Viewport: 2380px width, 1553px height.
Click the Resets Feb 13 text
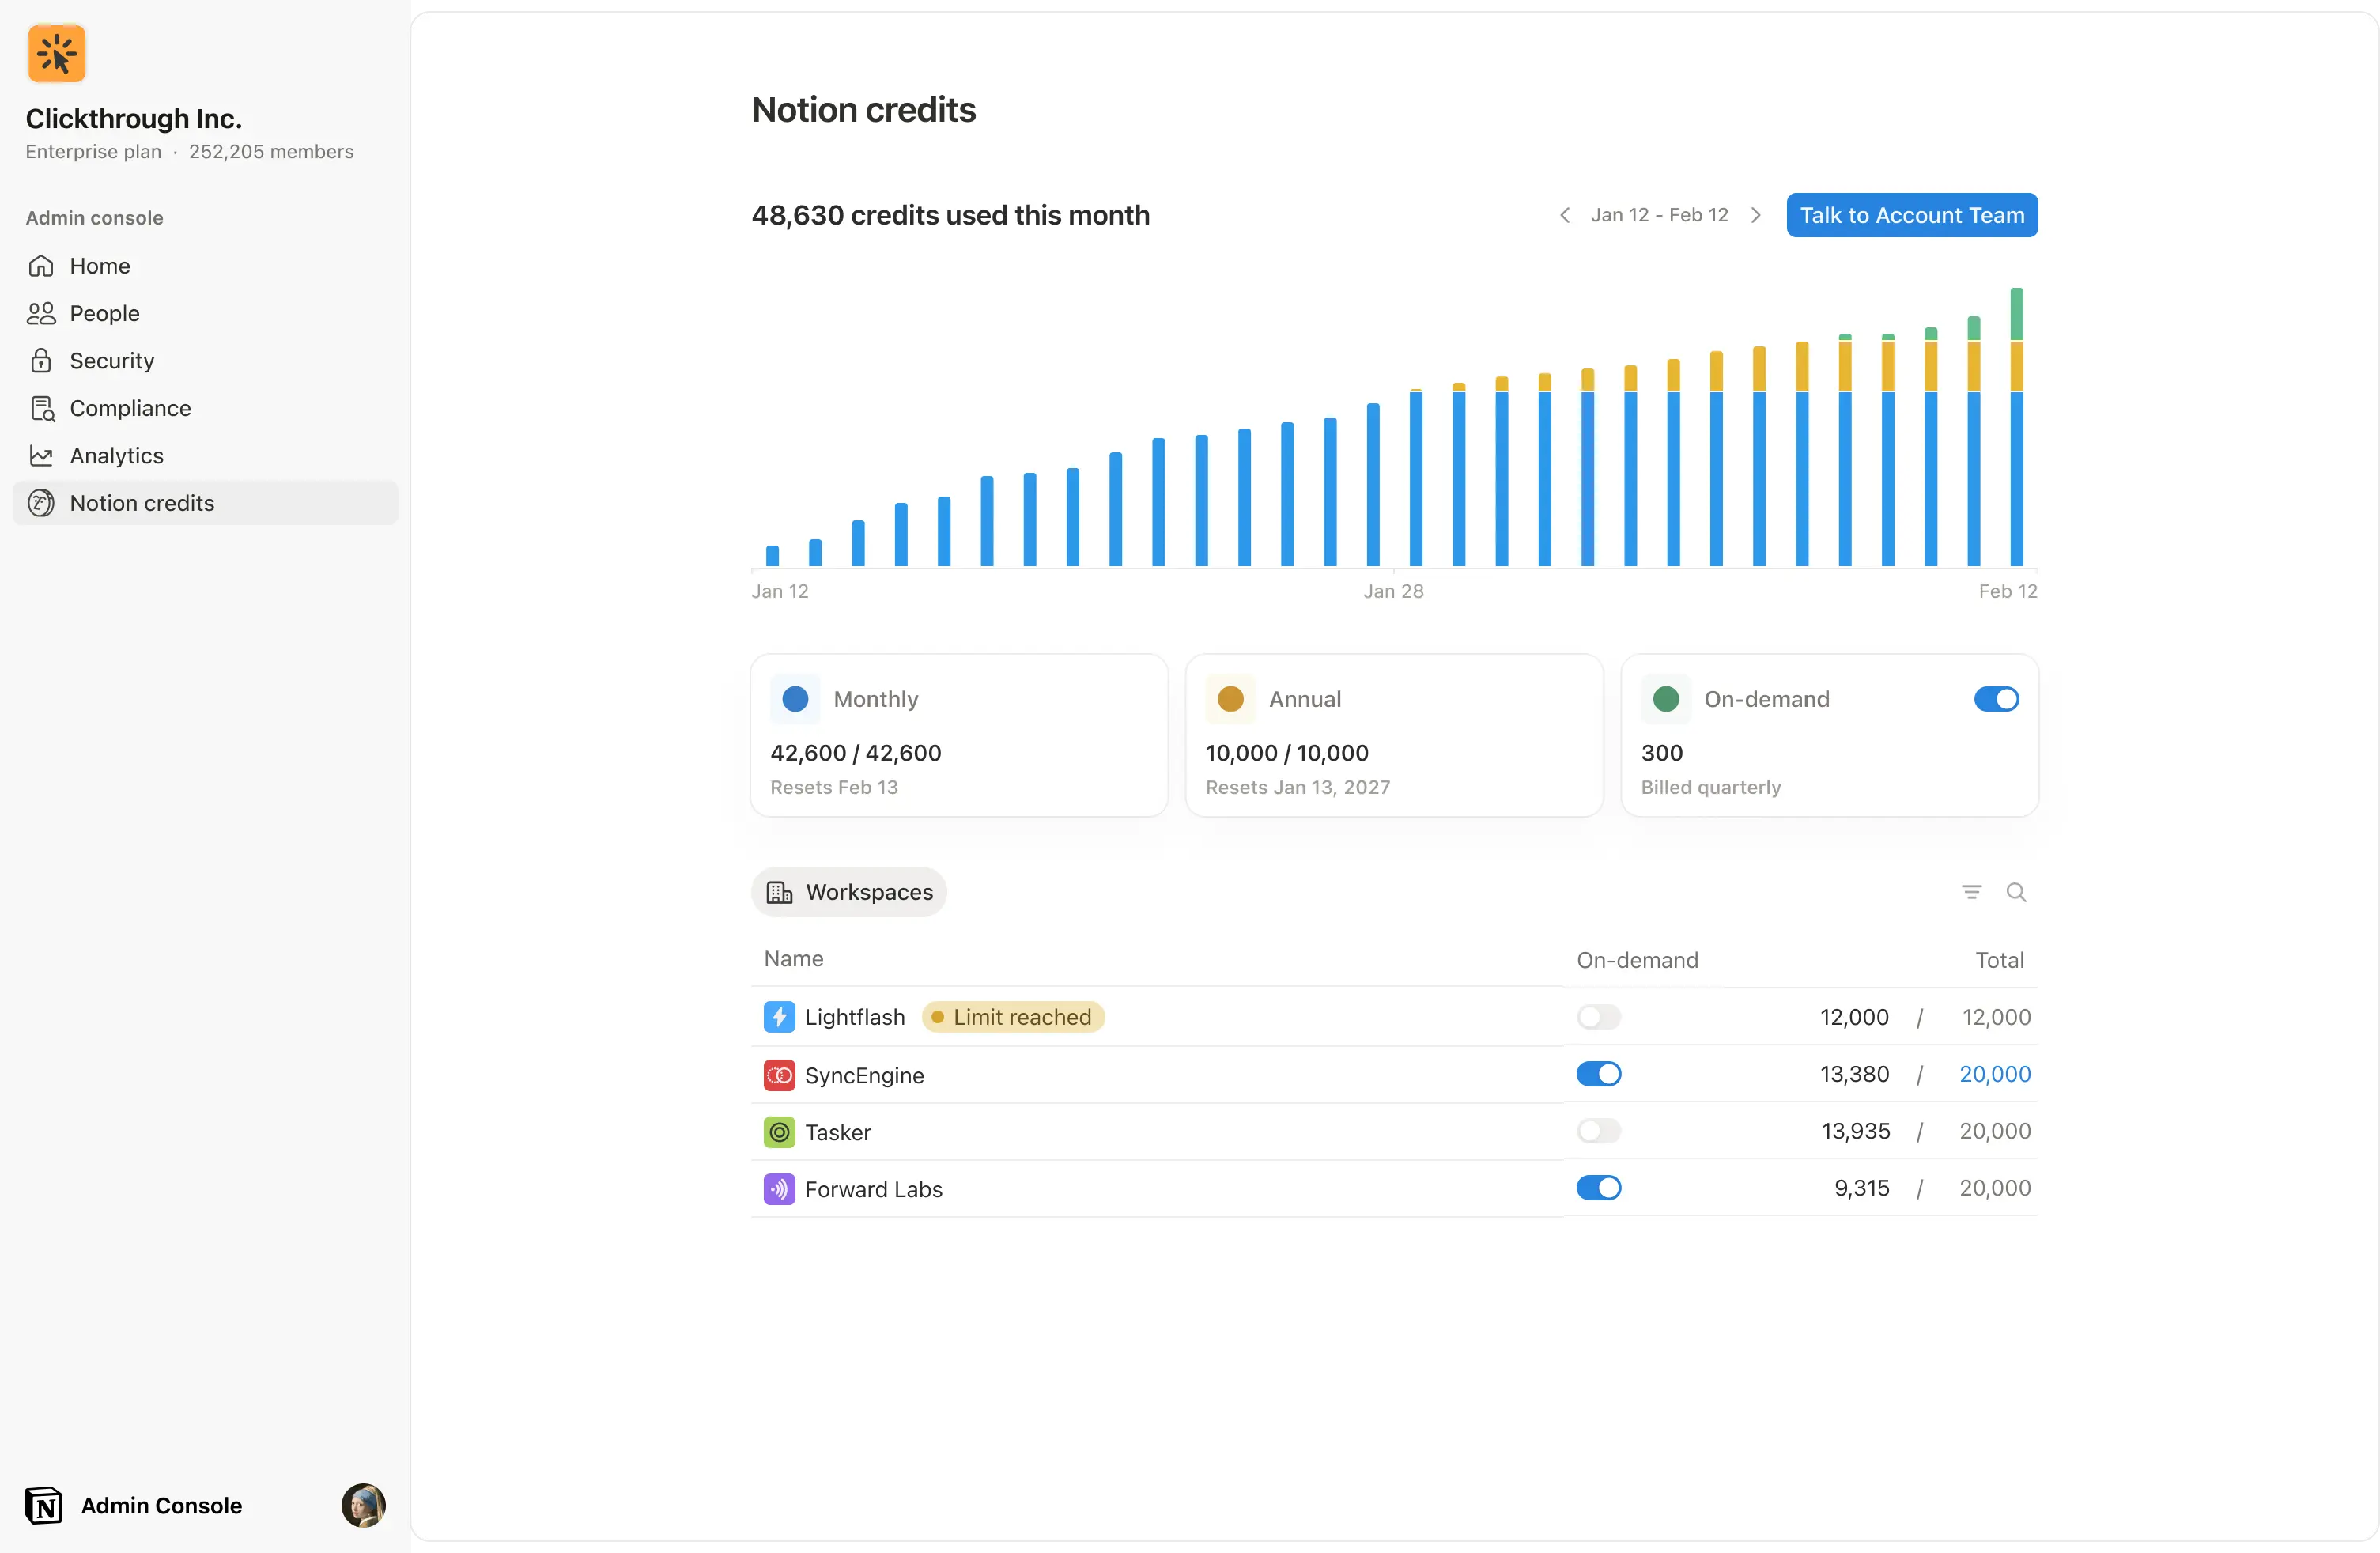(x=834, y=787)
